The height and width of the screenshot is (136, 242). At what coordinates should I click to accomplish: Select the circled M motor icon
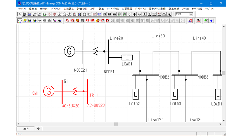[x=65, y=14]
